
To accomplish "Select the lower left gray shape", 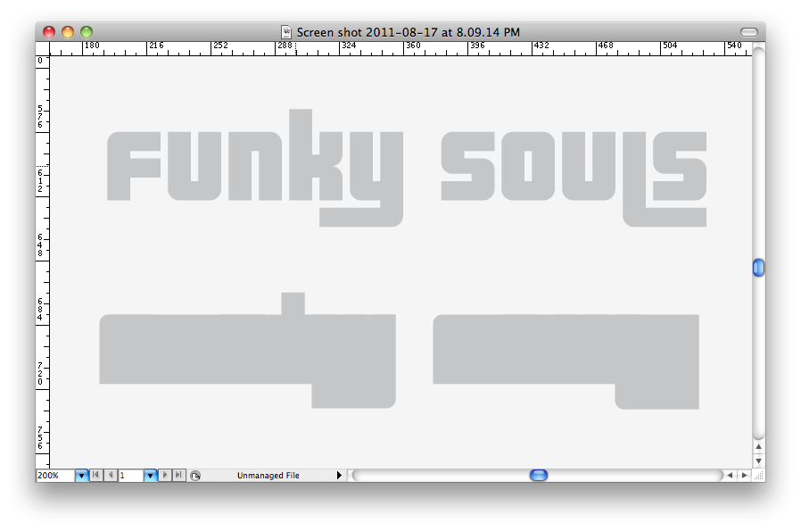I will [x=248, y=351].
